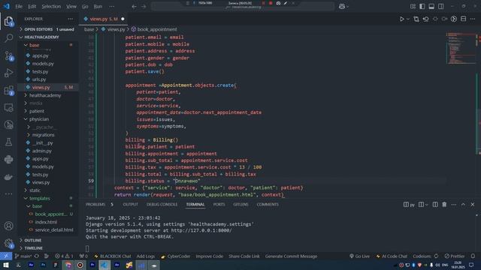Click the Split Editor icon
The width and height of the screenshot is (481, 270).
coord(463,19)
